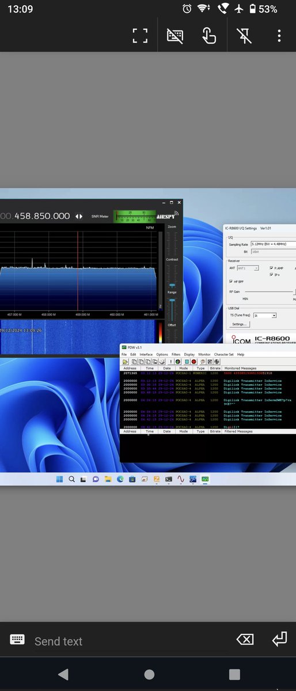The image size is (296, 691).
Task: Open the Sampling Rate dropdown
Action: [x=273, y=245]
